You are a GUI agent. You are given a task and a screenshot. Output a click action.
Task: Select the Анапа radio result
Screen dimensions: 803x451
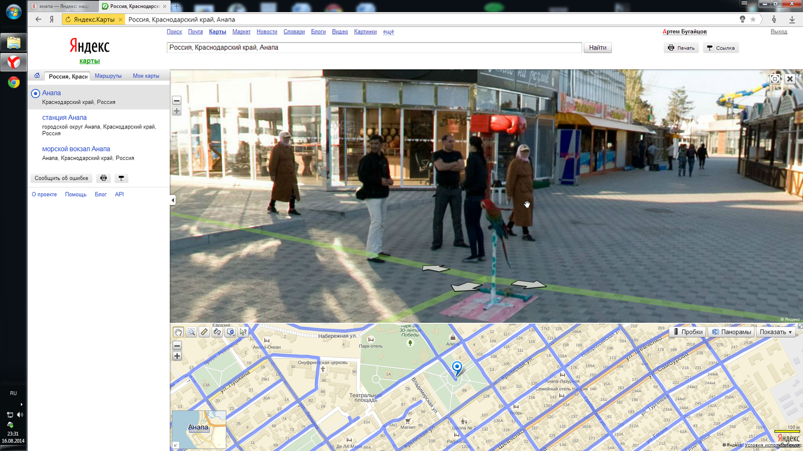pos(36,93)
